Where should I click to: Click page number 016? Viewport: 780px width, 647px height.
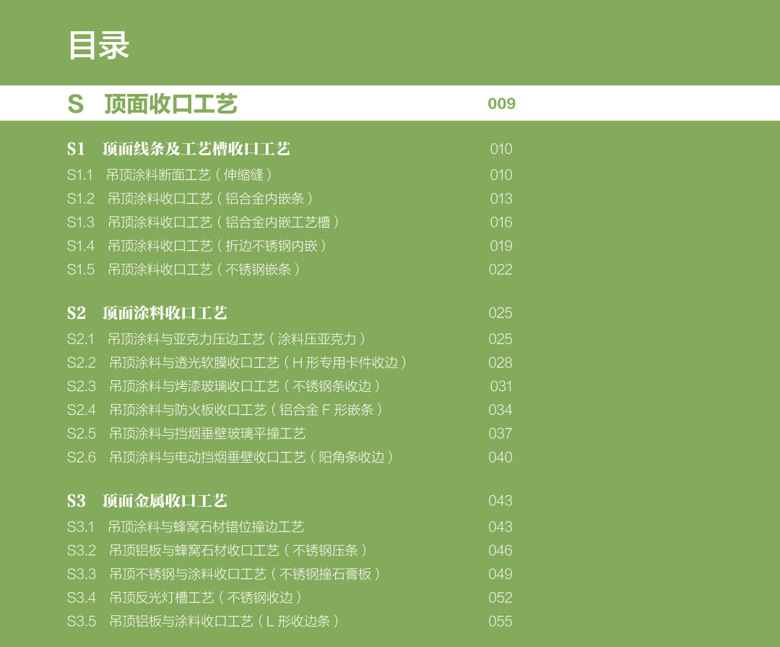tap(501, 222)
